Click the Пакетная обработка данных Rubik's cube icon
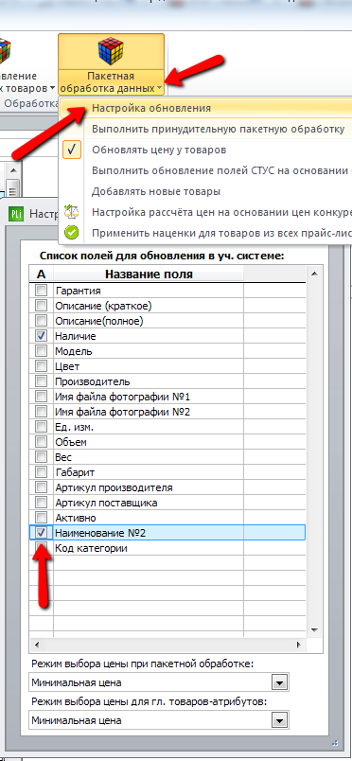352x761 pixels. [x=111, y=51]
